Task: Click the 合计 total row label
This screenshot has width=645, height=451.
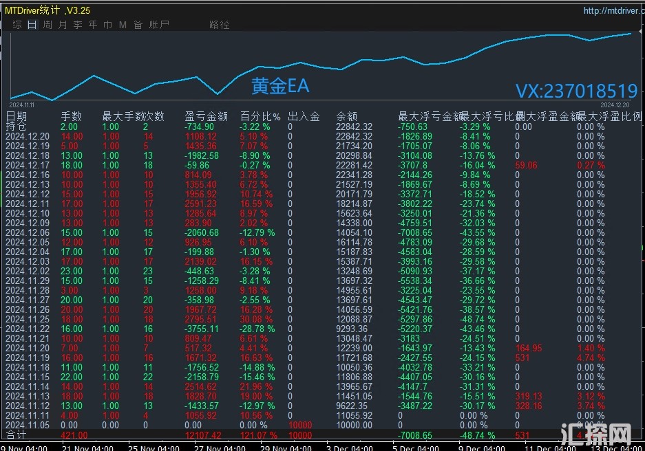Action: [16, 435]
